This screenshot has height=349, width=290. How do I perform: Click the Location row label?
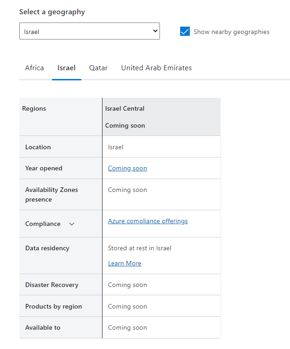pyautogui.click(x=38, y=147)
